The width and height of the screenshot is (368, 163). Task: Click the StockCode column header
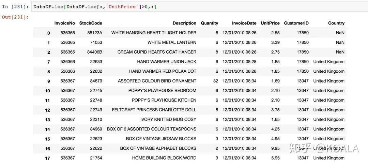[91, 23]
